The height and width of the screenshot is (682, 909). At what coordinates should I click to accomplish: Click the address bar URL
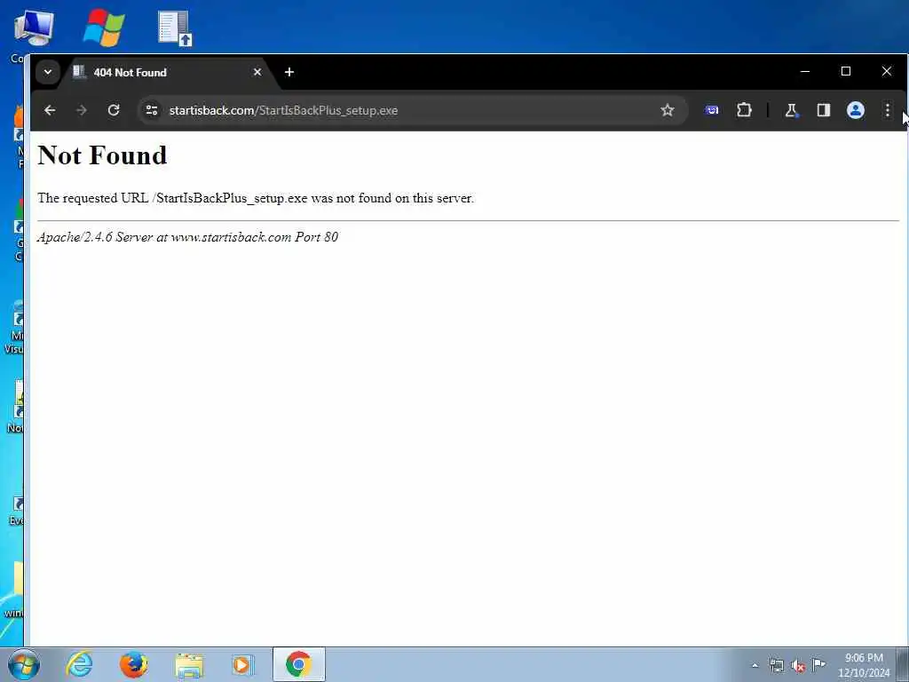coord(283,110)
